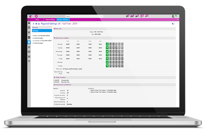Click the round pink calendar button in header
Viewport: 207px width, 139px height.
pyautogui.click(x=36, y=16)
